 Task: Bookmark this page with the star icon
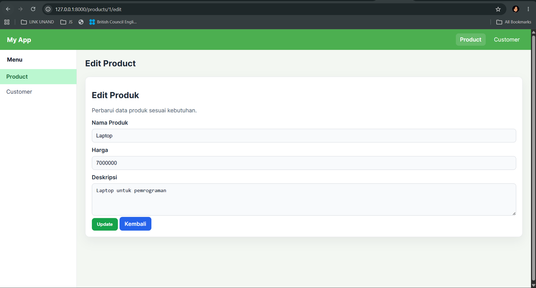pyautogui.click(x=498, y=9)
